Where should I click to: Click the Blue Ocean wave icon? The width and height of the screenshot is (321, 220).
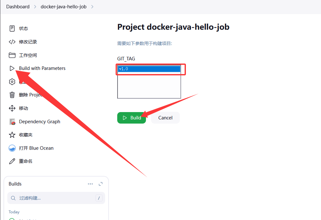[x=12, y=148]
